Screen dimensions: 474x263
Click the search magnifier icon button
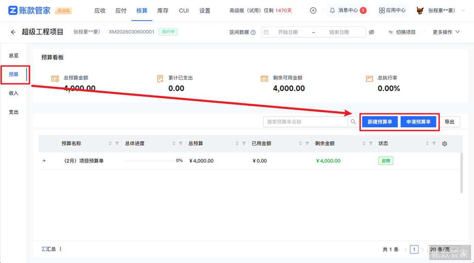click(x=353, y=122)
